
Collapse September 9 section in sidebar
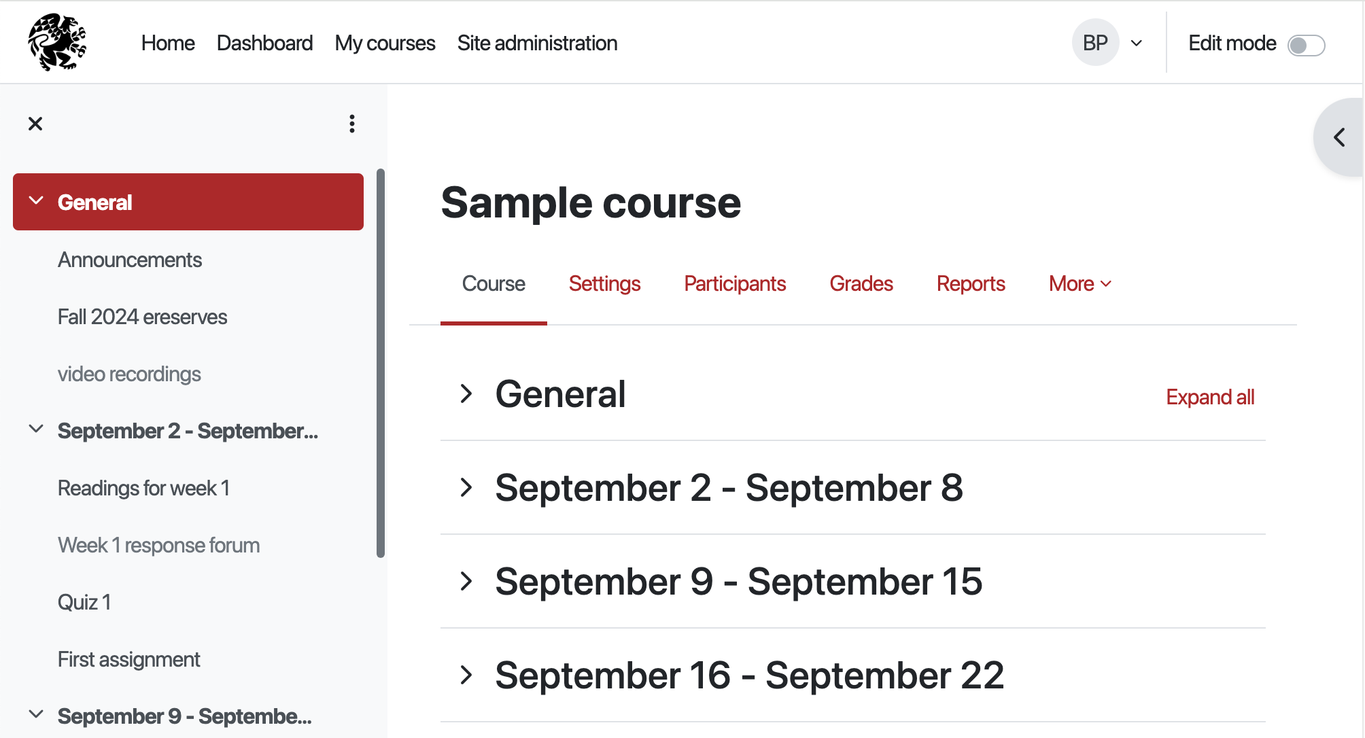point(36,715)
